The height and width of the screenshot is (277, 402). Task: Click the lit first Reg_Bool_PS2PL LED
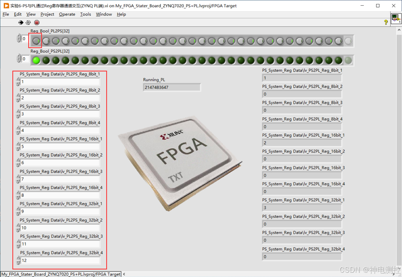point(37,60)
